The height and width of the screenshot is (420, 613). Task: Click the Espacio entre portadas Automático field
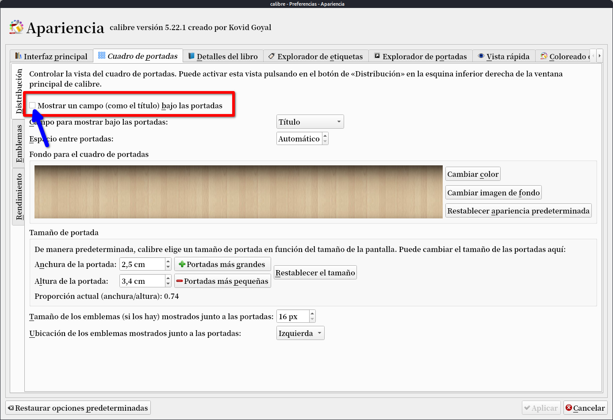[x=299, y=139]
